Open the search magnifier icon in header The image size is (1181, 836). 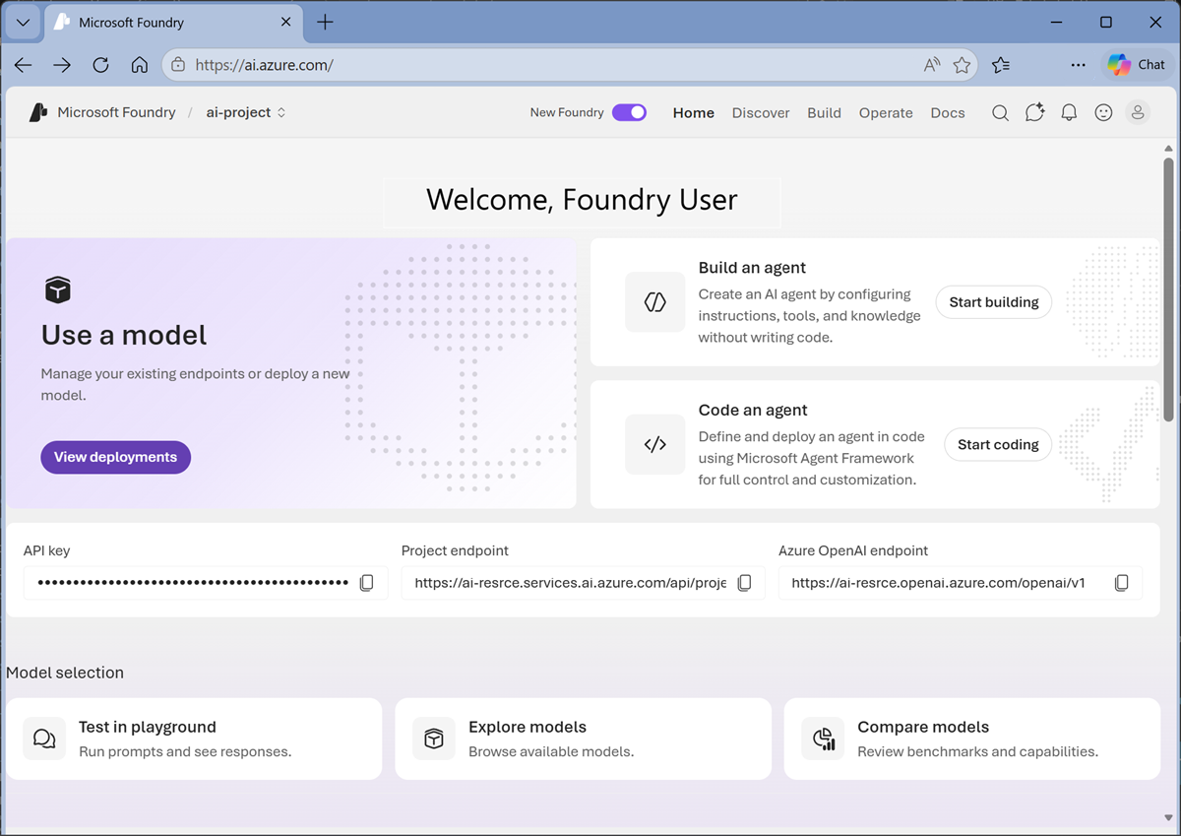1000,113
